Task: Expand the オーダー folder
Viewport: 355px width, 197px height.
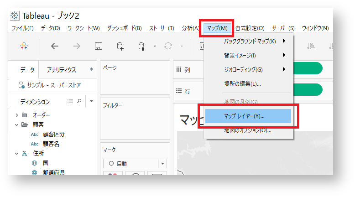Action: click(17, 115)
